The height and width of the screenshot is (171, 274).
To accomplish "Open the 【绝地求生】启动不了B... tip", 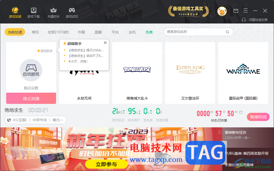I will (x=86, y=56).
